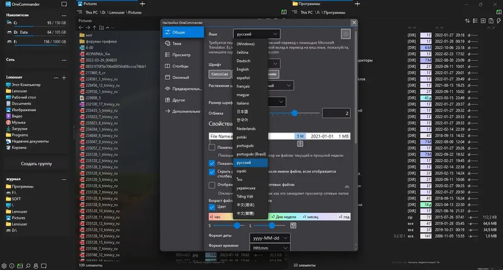Click the gray square button beside language dropdown
This screenshot has width=503, height=270.
tap(345, 34)
